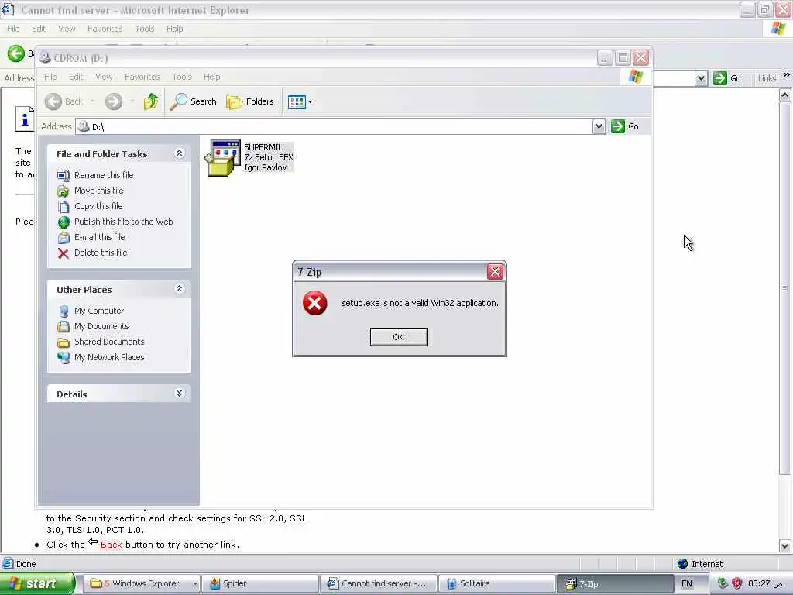
Task: Click the Start button
Action: click(x=37, y=583)
